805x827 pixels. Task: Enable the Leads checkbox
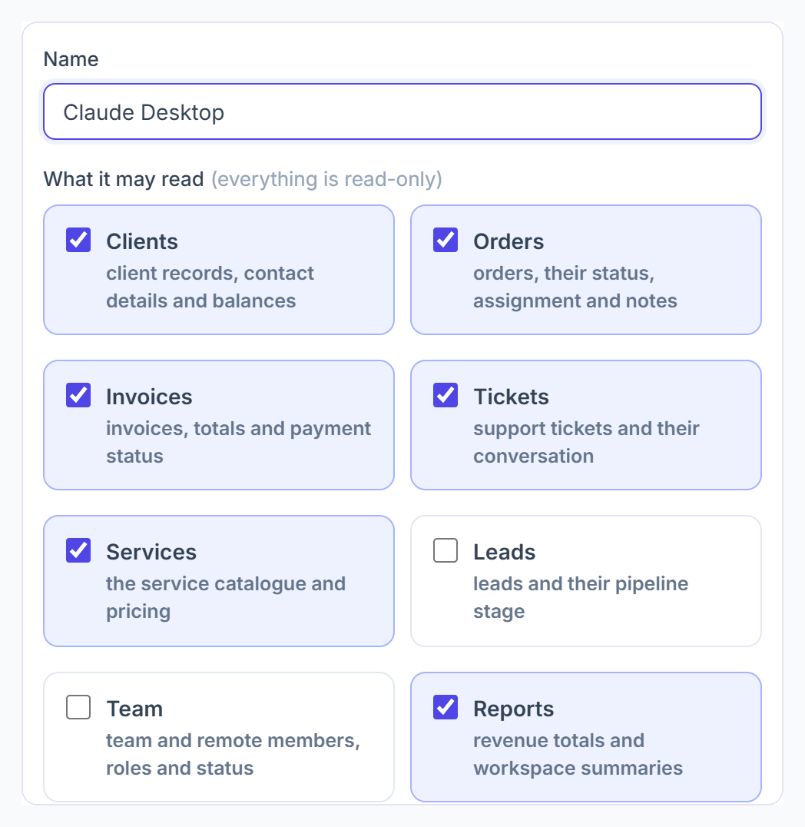coord(446,550)
